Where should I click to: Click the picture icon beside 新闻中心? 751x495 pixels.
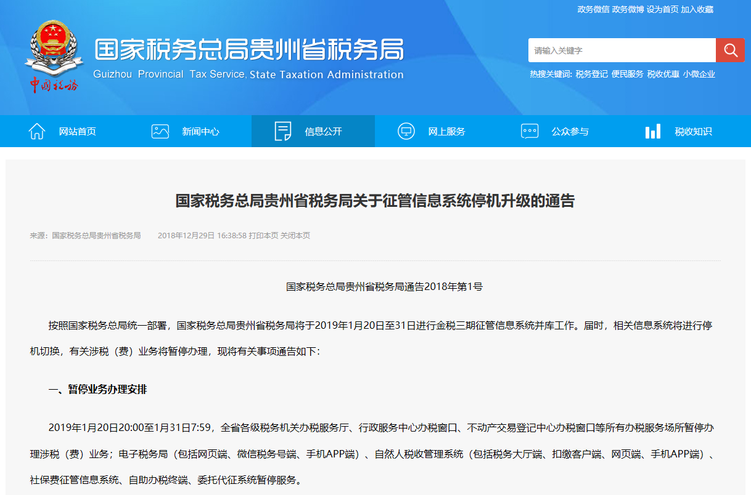point(160,131)
